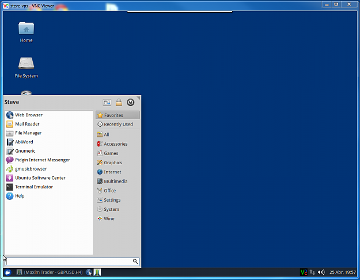Open VNC tray icon in system tray
The height and width of the screenshot is (280, 360).
pos(304,272)
